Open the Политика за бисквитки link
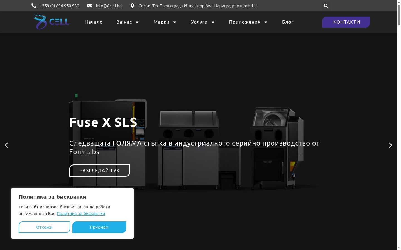 (x=81, y=214)
